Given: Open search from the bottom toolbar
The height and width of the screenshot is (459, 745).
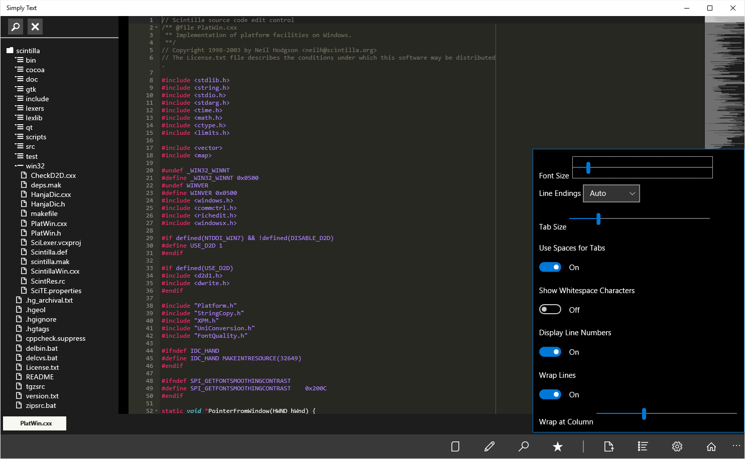Looking at the screenshot, I should click(524, 446).
